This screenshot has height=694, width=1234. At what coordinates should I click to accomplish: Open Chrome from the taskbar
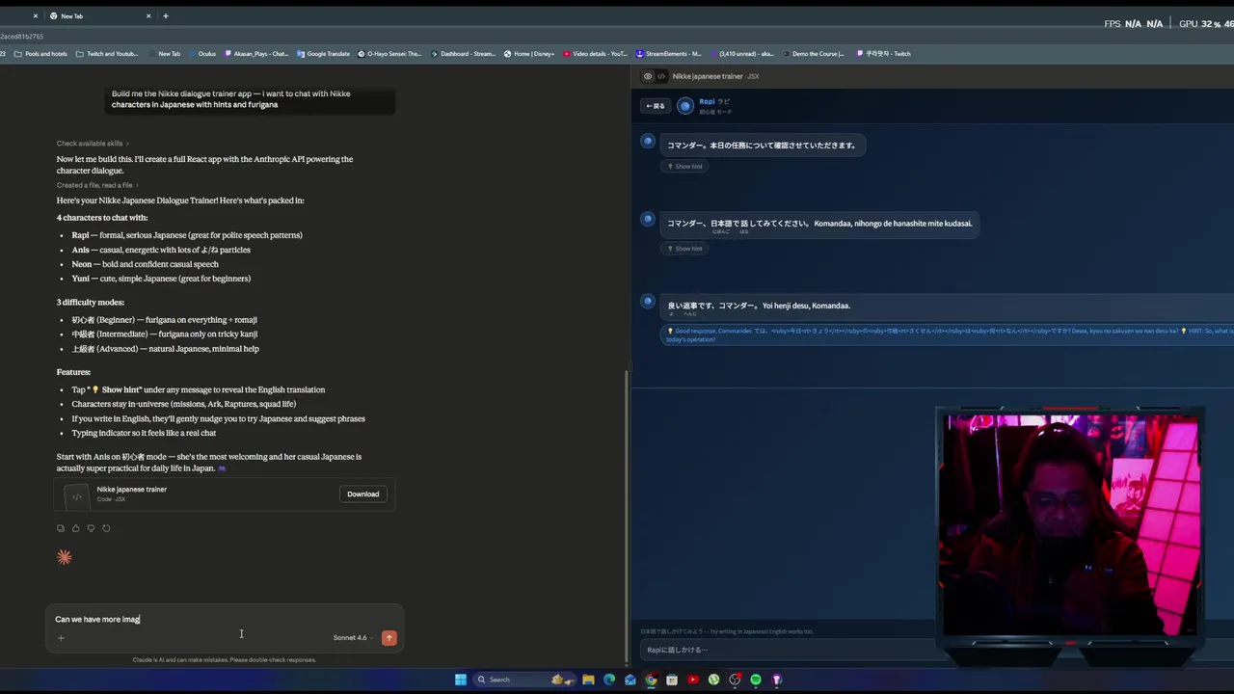[652, 680]
